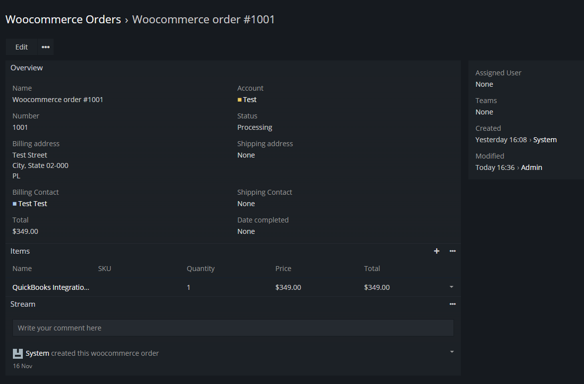Image resolution: width=584 pixels, height=384 pixels.
Task: Click in the Write your comment field
Action: 233,328
